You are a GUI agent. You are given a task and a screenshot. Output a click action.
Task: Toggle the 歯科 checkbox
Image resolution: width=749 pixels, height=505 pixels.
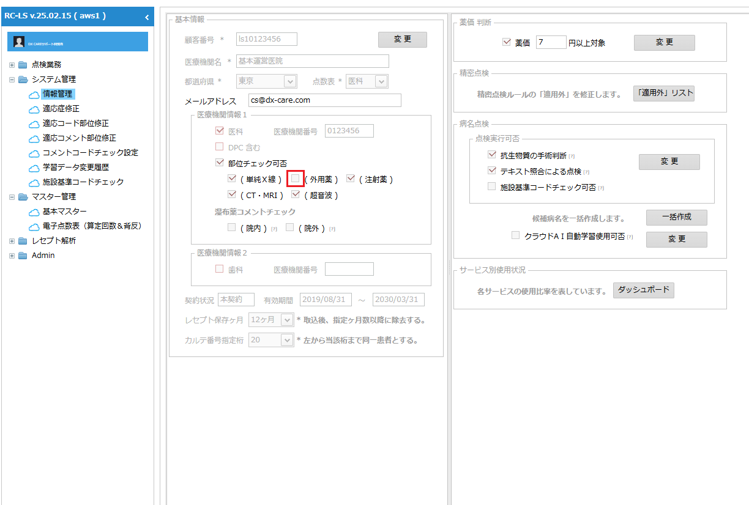coord(220,269)
